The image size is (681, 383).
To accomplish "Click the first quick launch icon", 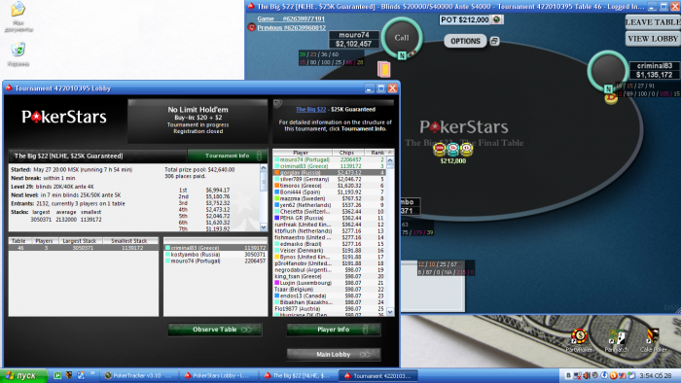I will (x=57, y=375).
